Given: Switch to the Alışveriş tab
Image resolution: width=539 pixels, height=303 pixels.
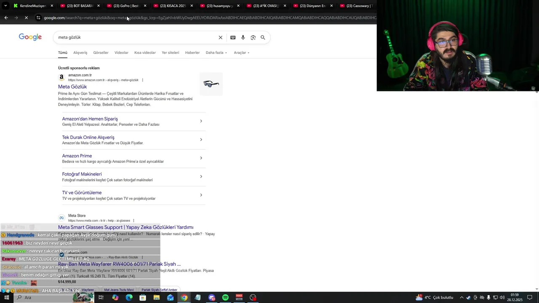Looking at the screenshot, I should point(80,53).
